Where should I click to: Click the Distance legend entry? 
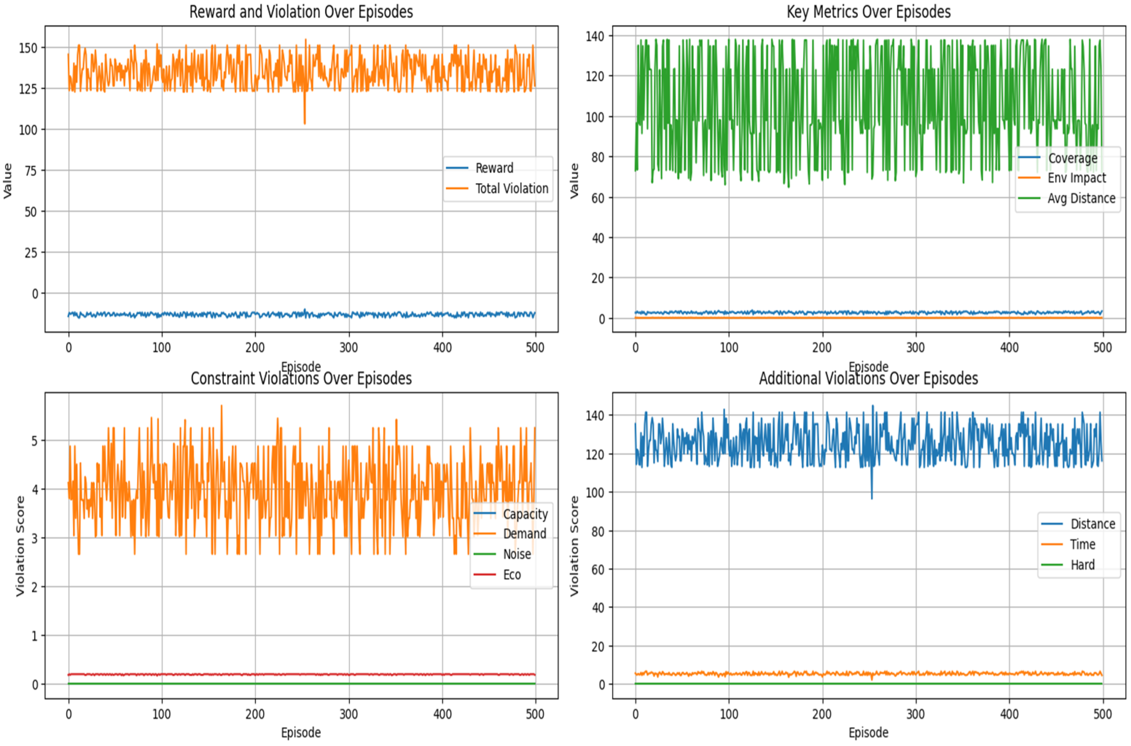pos(1092,524)
